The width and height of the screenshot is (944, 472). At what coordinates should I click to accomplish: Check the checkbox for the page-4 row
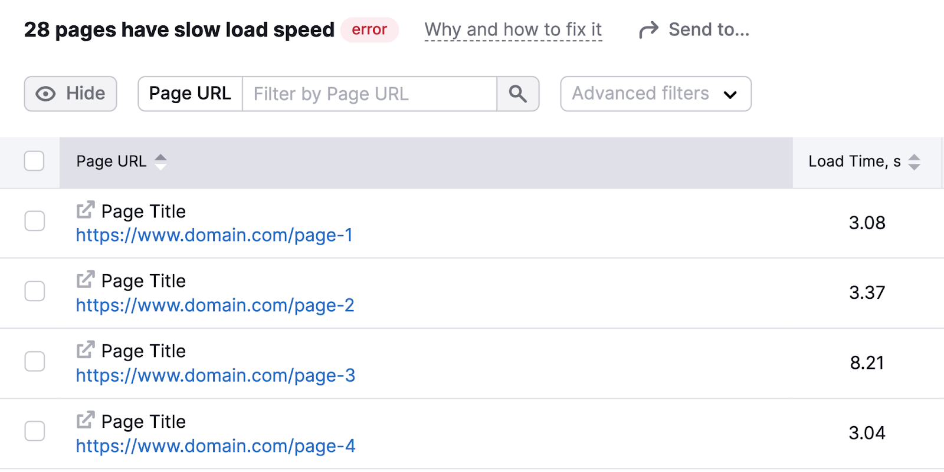point(34,431)
